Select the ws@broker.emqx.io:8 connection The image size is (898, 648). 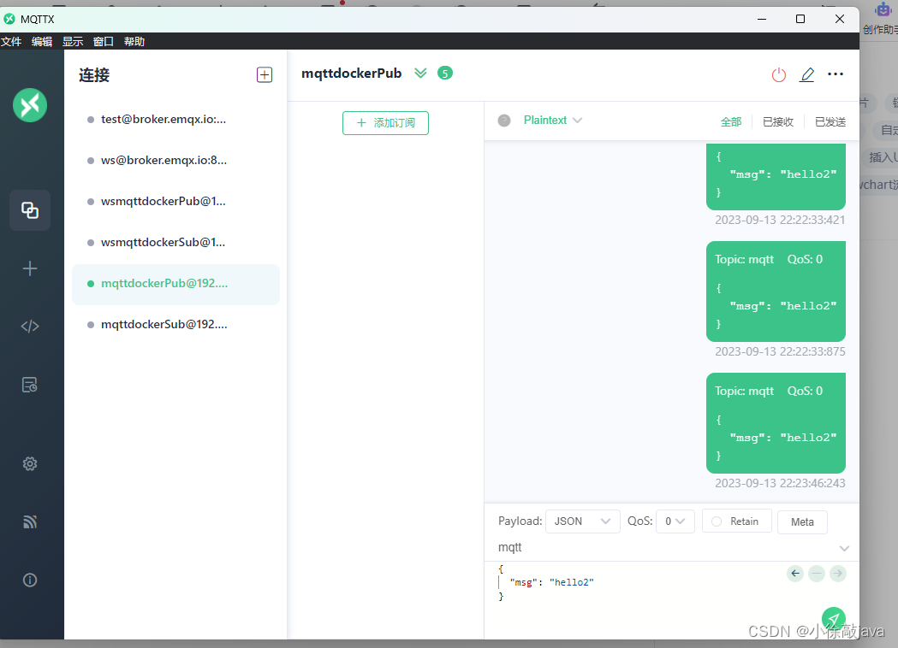point(175,161)
